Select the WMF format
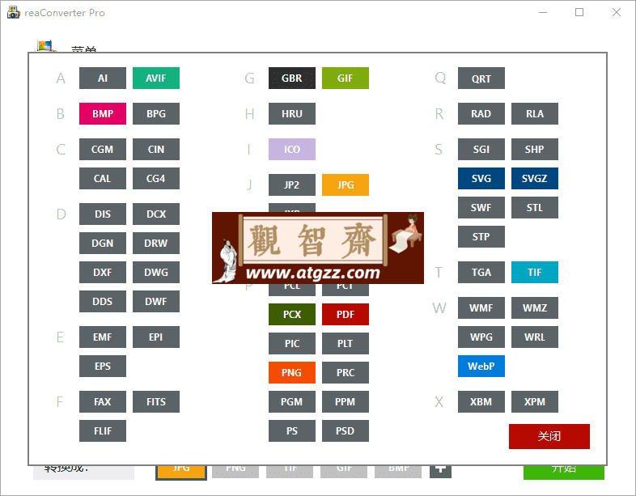This screenshot has width=636, height=496. click(x=481, y=307)
